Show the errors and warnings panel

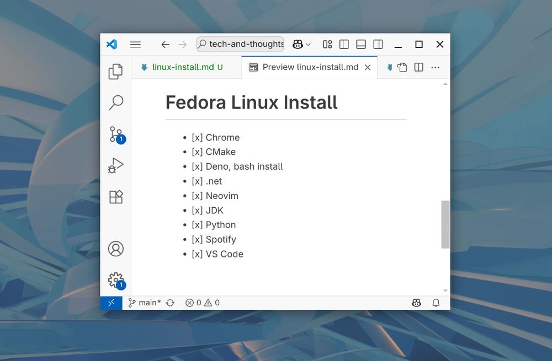click(x=202, y=303)
